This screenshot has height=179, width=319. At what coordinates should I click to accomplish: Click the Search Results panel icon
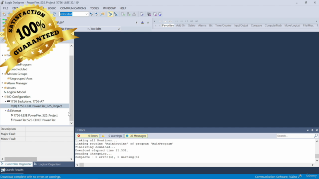click(3, 170)
